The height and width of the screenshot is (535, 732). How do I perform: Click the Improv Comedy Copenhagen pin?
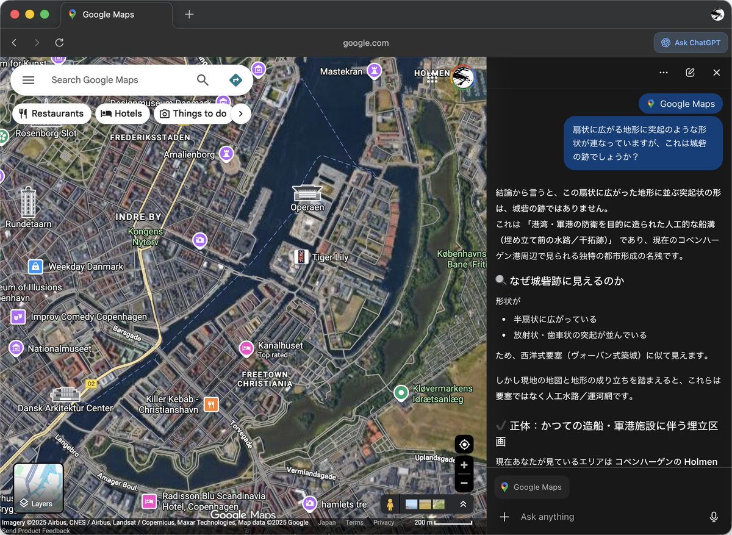(x=18, y=317)
